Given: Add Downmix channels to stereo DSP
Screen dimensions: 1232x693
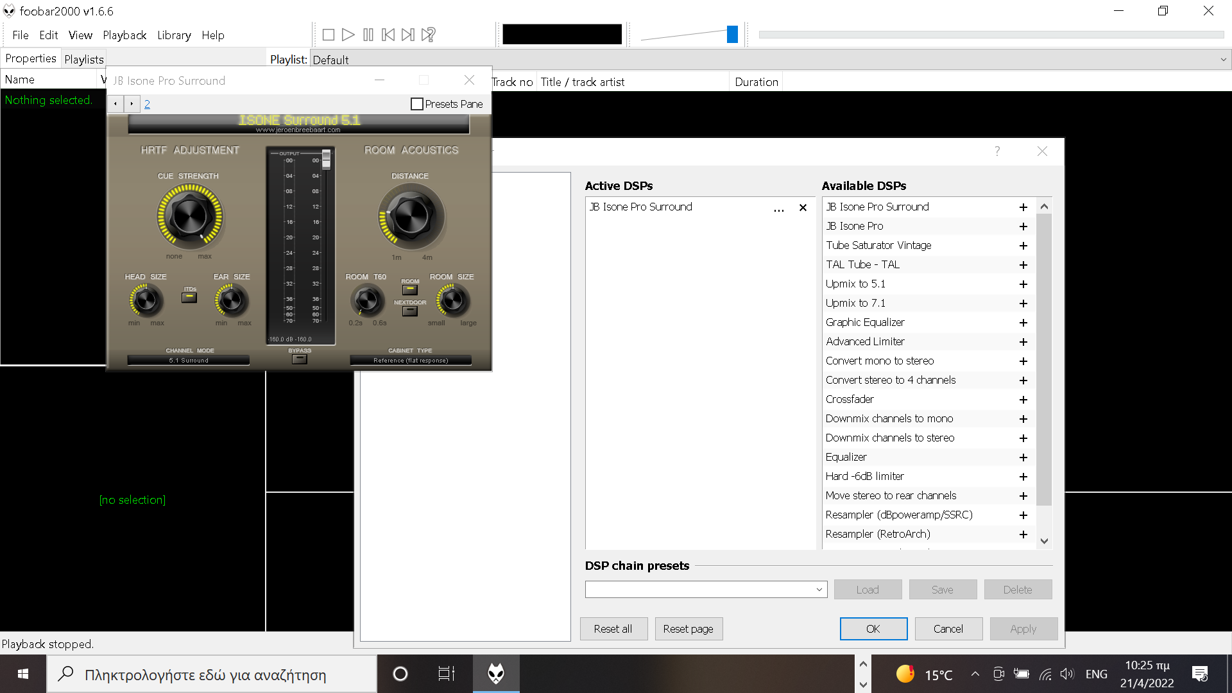Looking at the screenshot, I should point(1023,438).
